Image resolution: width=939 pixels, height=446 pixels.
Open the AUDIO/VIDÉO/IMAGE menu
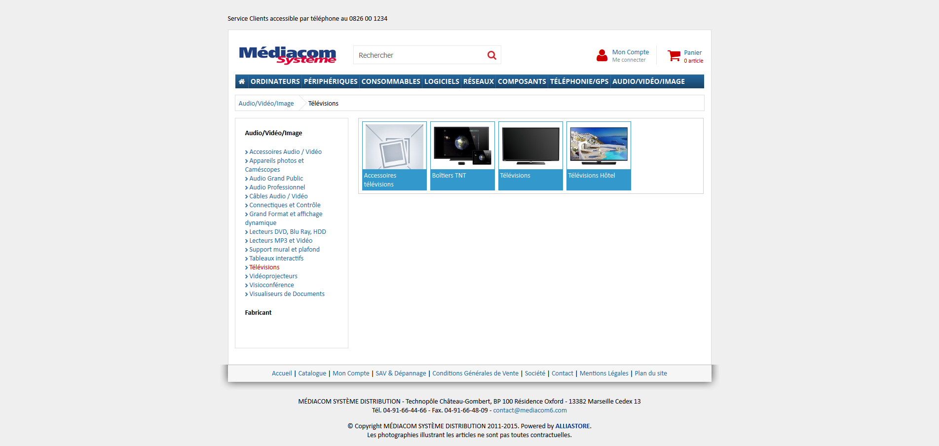648,81
